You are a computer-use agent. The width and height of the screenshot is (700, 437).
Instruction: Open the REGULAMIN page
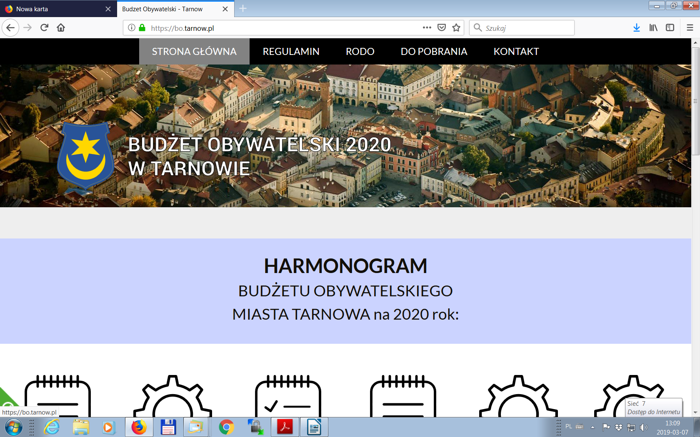point(291,52)
